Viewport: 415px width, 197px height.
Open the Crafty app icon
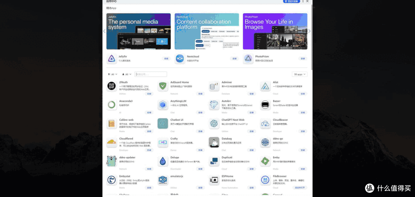[163, 142]
